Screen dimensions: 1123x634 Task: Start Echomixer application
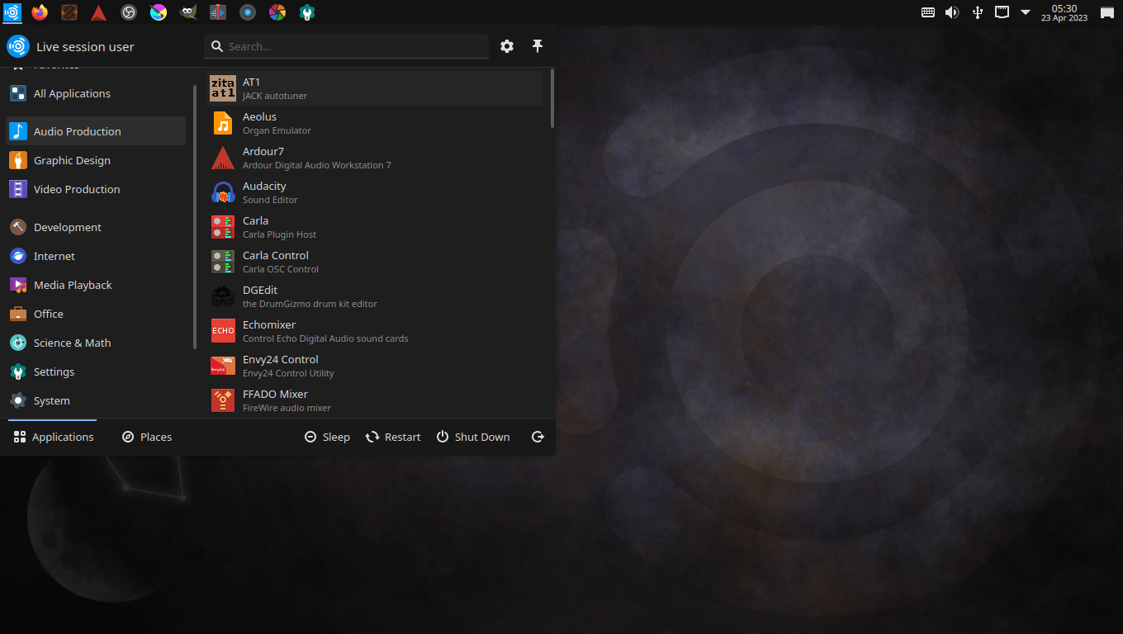click(x=269, y=331)
